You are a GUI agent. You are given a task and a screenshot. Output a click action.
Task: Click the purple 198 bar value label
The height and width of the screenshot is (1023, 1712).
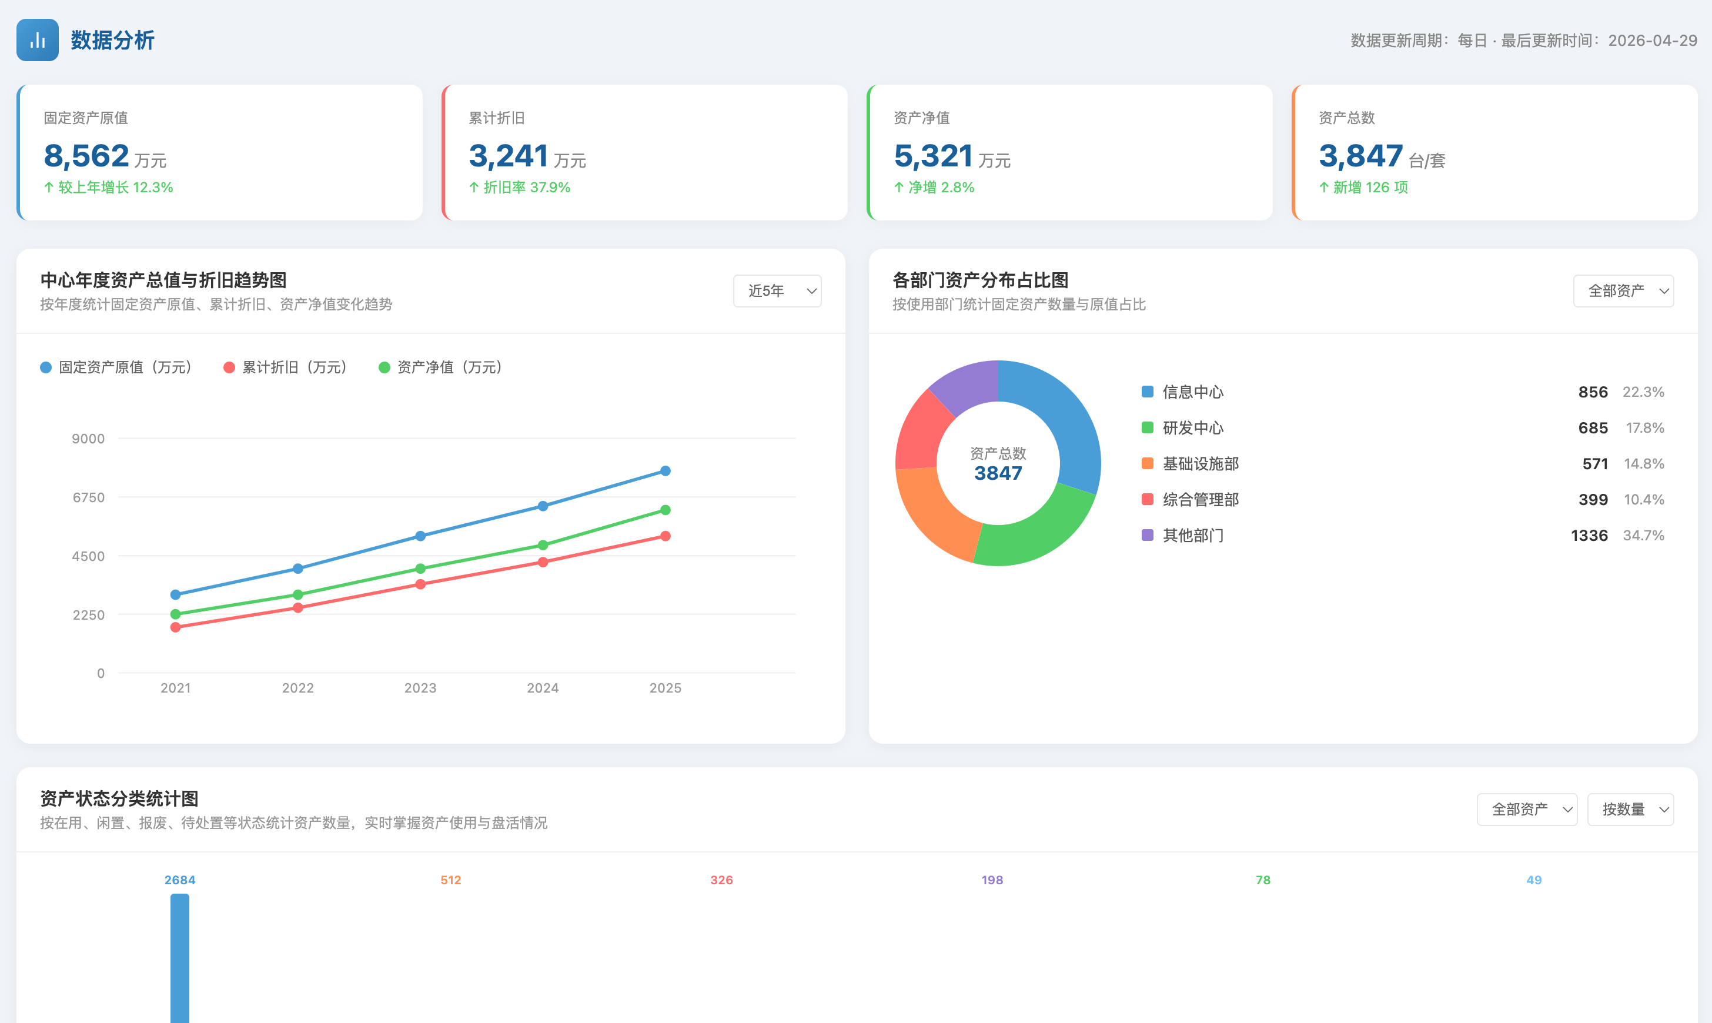tap(992, 880)
